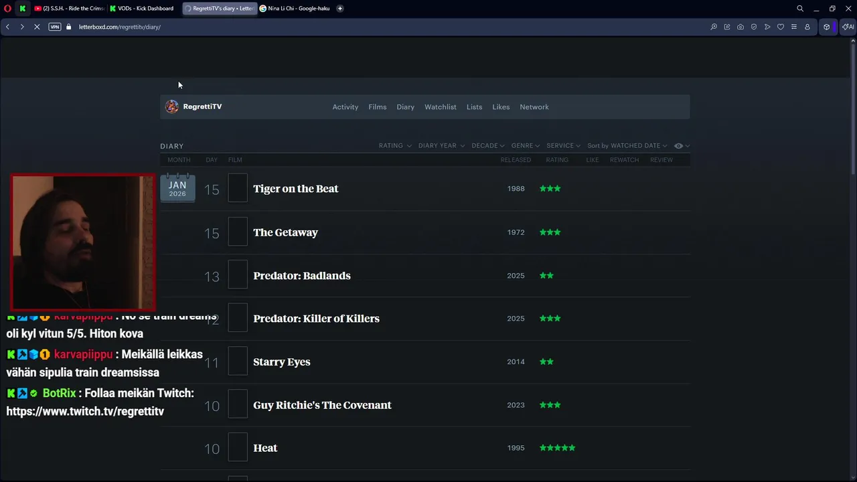This screenshot has height=482, width=857.
Task: Open the twitch.tv/regrettitv chat link
Action: click(x=85, y=411)
